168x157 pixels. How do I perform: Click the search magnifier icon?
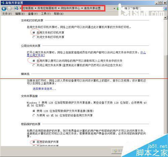coord(165,8)
